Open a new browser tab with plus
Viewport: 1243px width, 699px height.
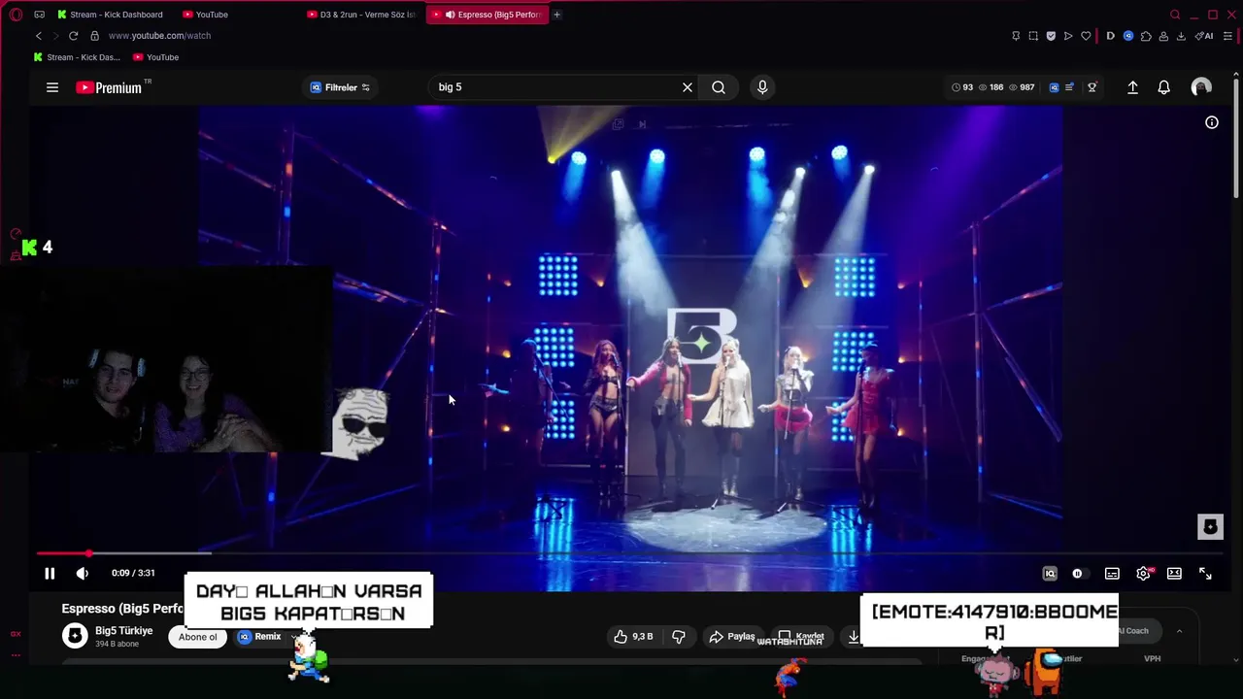[556, 15]
